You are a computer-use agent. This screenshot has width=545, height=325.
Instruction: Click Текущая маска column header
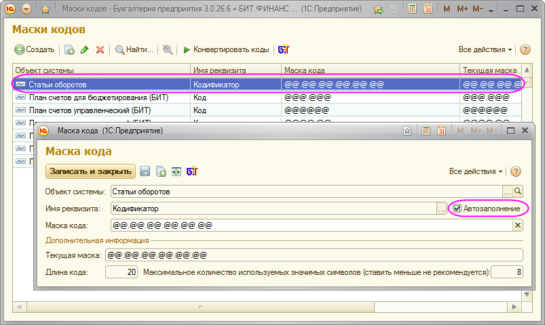pos(491,70)
